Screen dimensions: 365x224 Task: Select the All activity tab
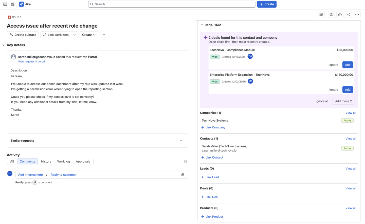tap(12, 162)
